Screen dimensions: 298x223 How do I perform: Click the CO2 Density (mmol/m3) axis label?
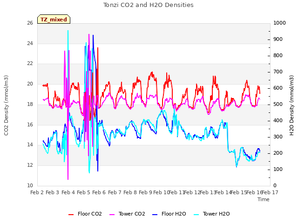pyautogui.click(x=6, y=105)
